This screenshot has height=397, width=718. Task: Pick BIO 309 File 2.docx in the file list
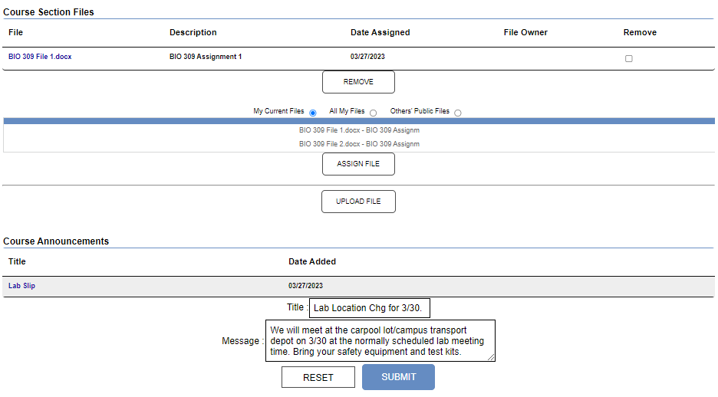359,144
